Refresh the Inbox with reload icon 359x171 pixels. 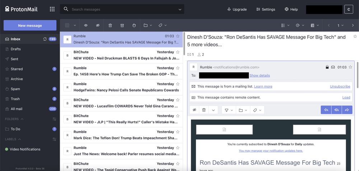point(45,39)
